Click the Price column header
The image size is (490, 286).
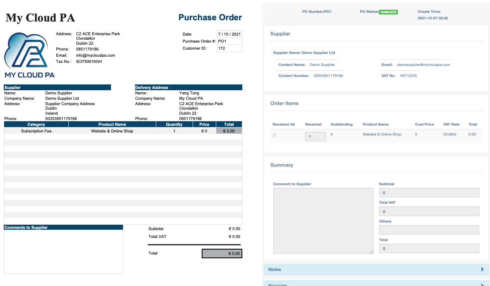pyautogui.click(x=204, y=124)
